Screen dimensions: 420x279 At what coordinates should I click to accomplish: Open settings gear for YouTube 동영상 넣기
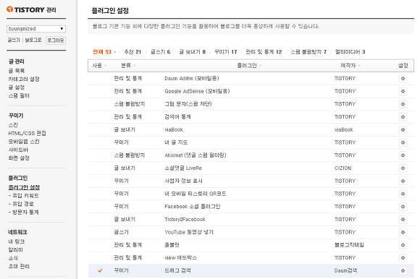pos(403,233)
